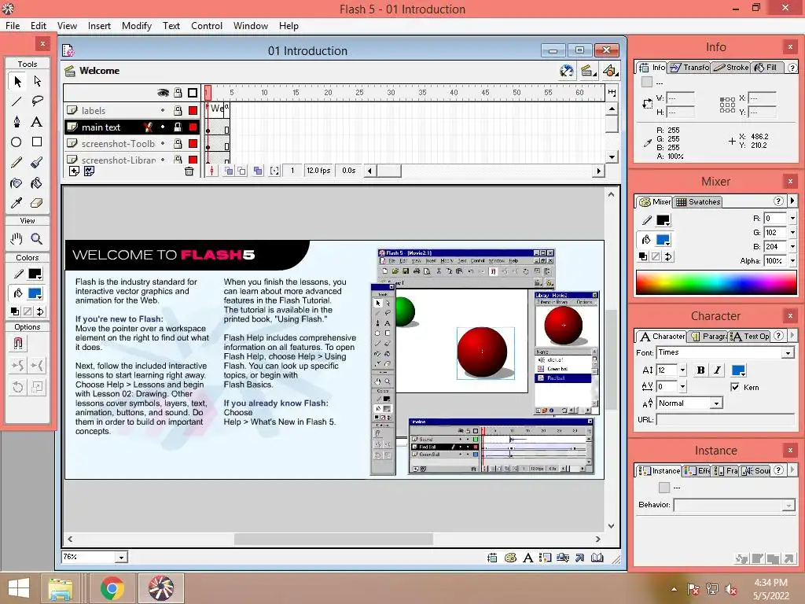Click the Add Layer icon
805x604 pixels.
[74, 171]
